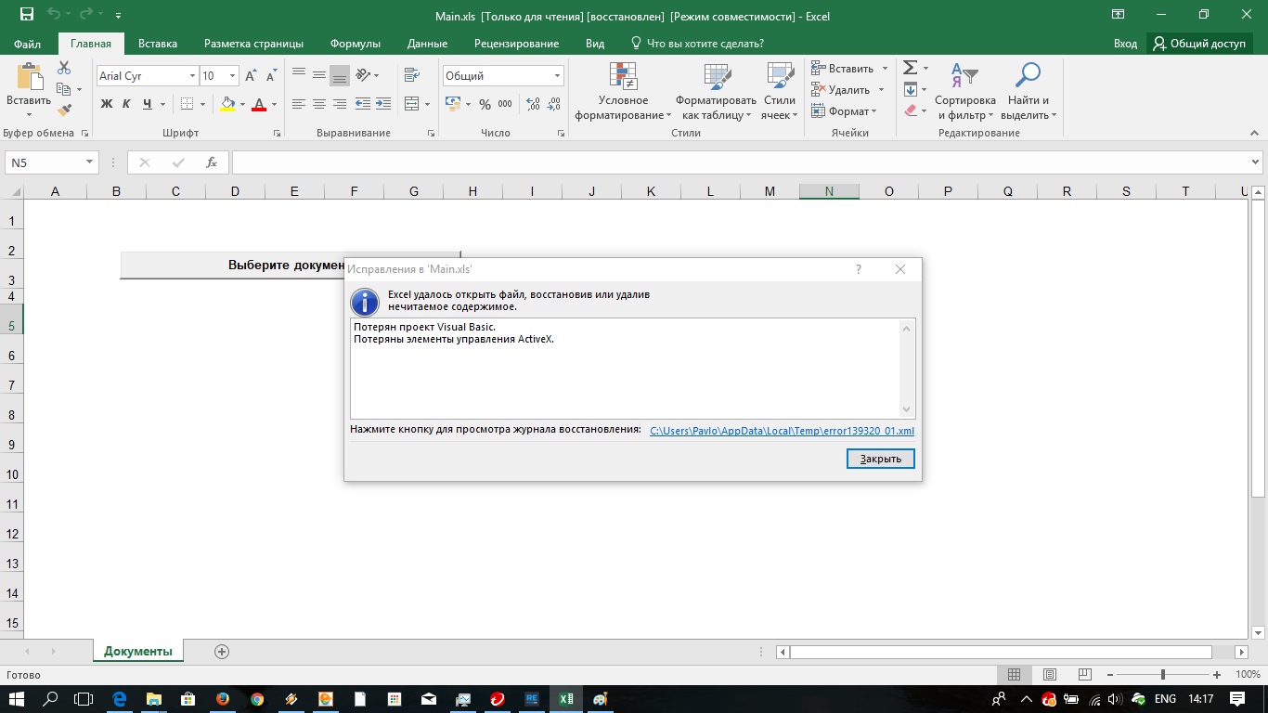Click the zoom in plus button

(1217, 675)
